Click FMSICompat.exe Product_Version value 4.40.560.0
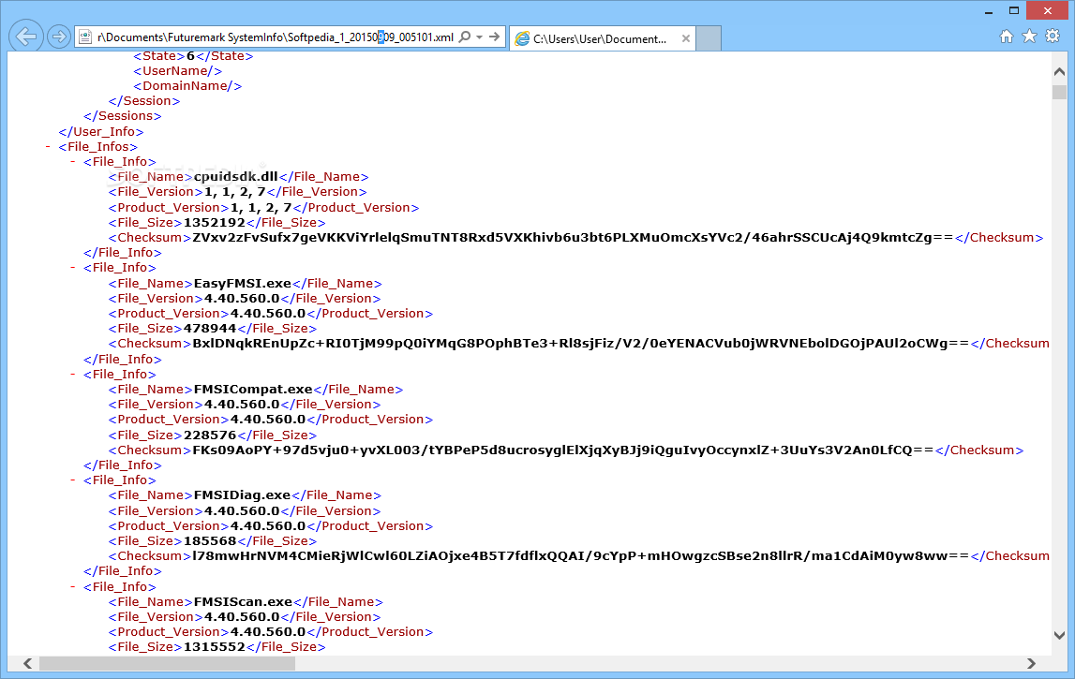The height and width of the screenshot is (679, 1075). point(268,420)
